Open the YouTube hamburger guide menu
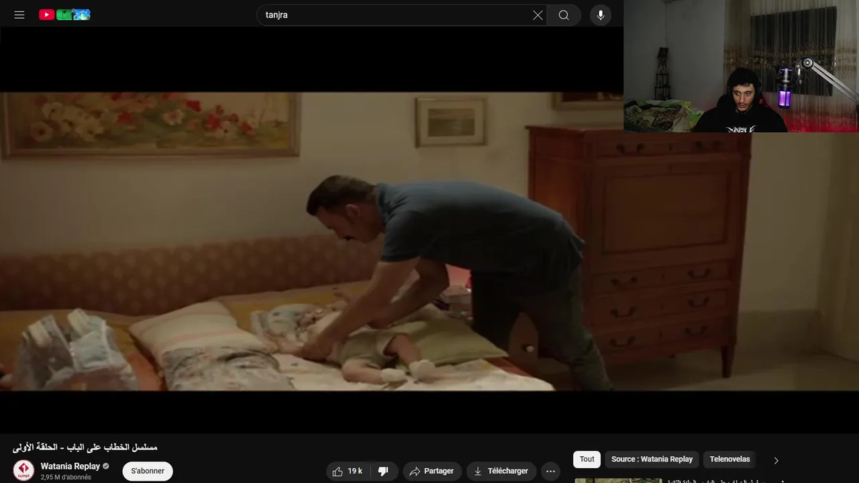859x483 pixels. pyautogui.click(x=19, y=15)
